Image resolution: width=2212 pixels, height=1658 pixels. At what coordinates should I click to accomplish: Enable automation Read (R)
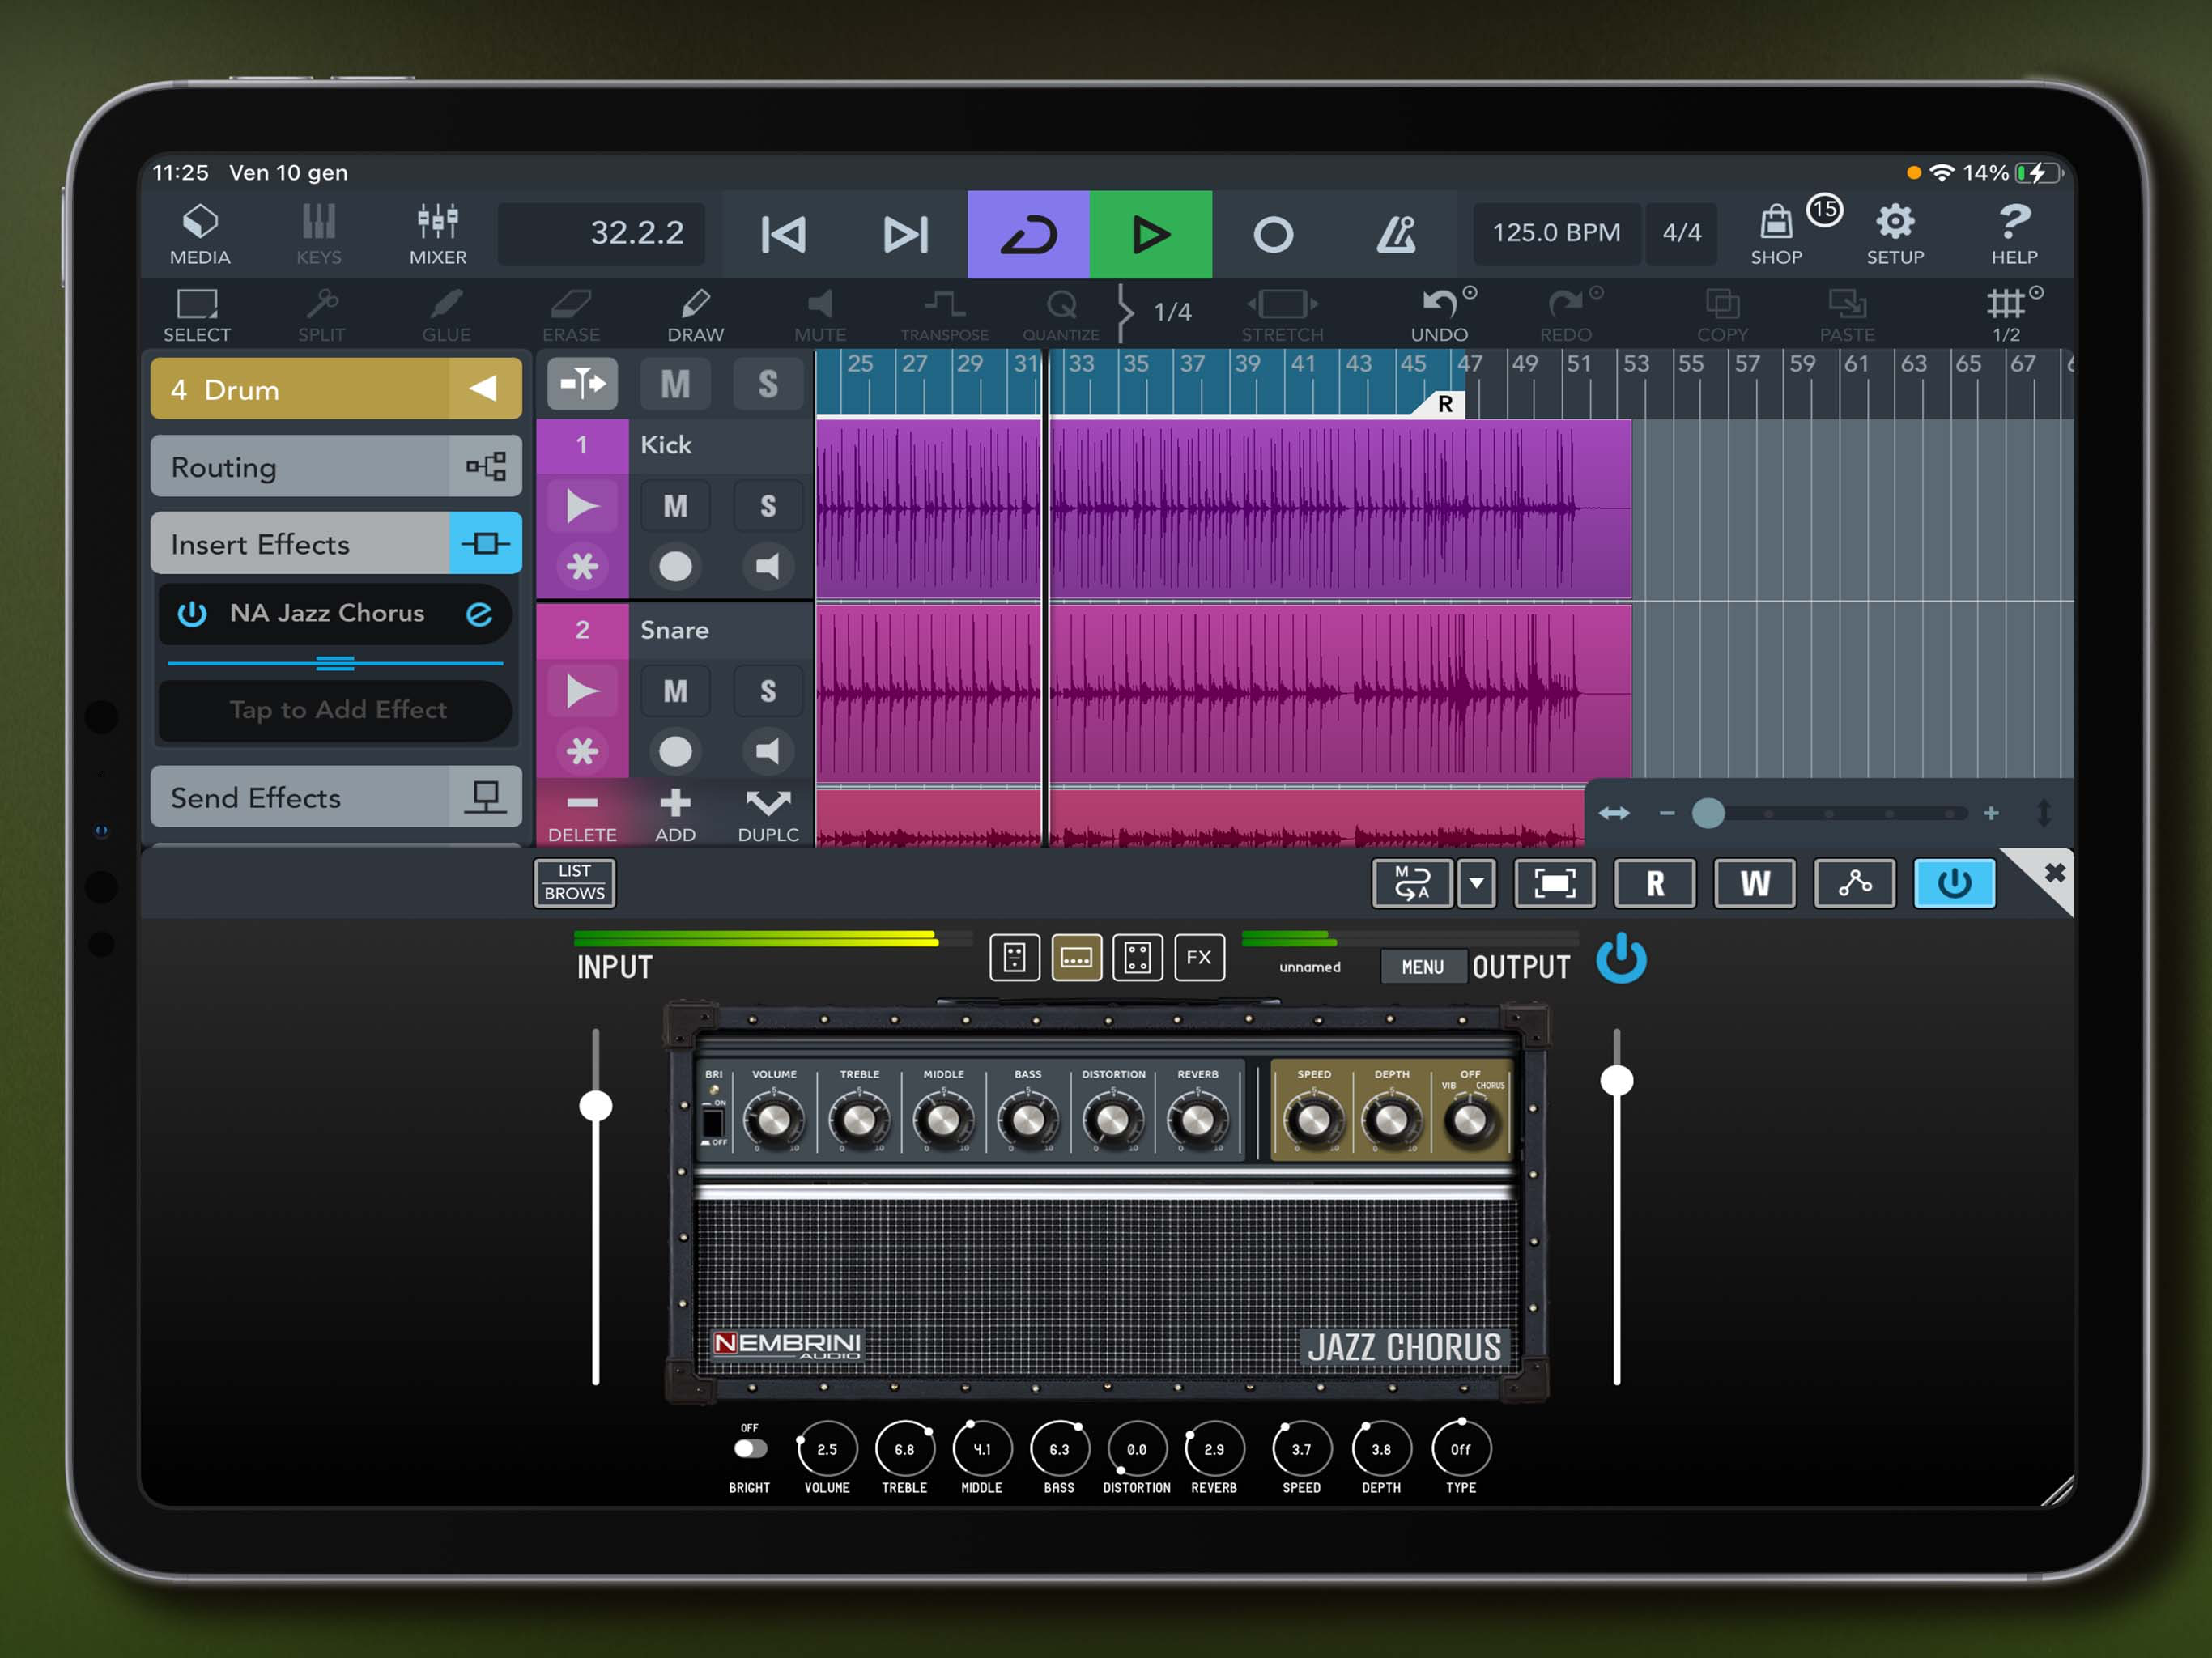1655,883
